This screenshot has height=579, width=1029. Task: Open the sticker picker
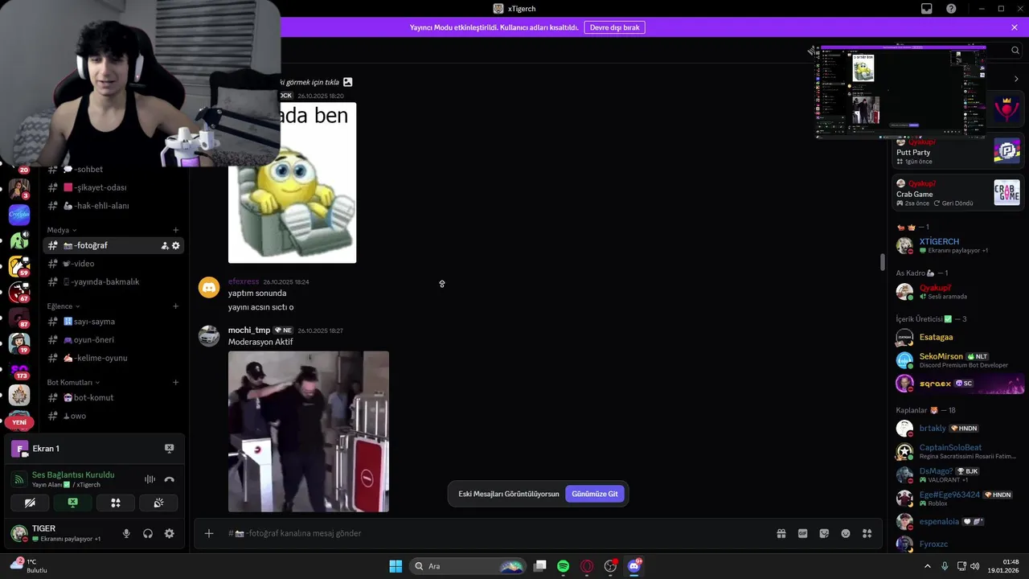(824, 533)
